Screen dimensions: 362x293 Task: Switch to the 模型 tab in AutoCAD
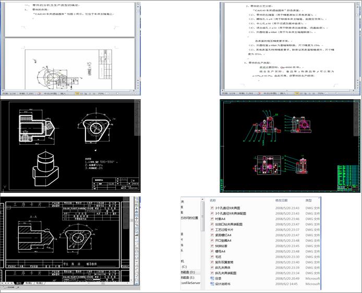click(18, 283)
